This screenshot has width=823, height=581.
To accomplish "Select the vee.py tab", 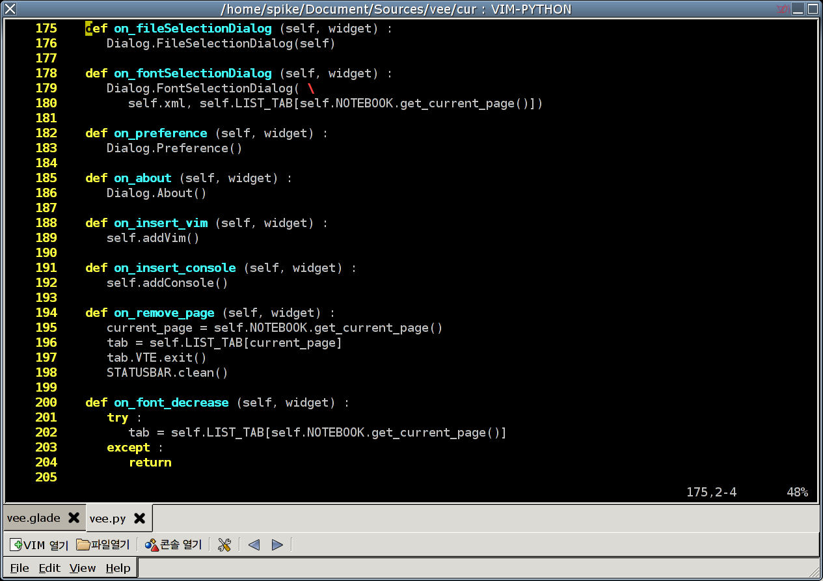I will 108,519.
